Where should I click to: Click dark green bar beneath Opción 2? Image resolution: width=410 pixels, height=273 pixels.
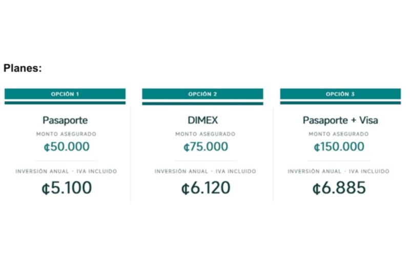(202, 103)
